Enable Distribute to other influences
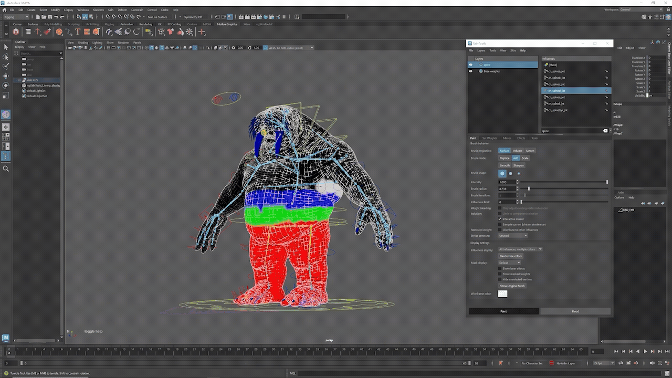 (x=500, y=229)
